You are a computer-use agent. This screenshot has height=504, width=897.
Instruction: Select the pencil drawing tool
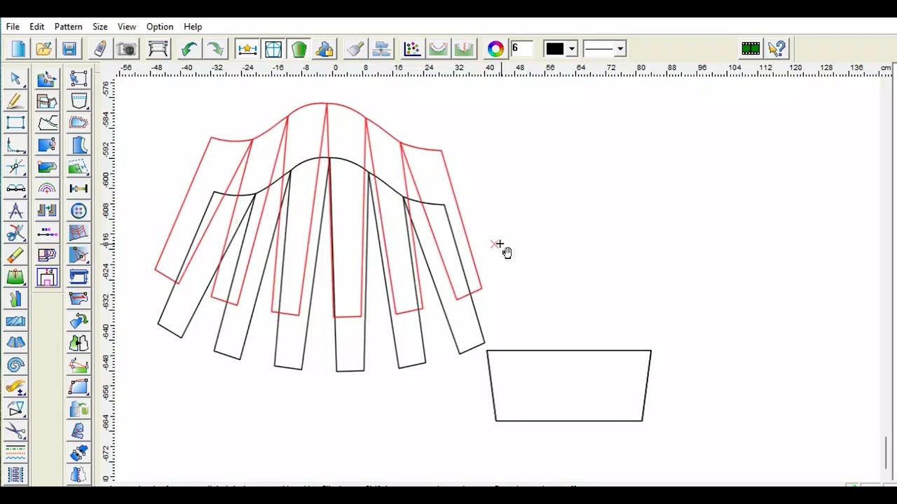point(15,101)
